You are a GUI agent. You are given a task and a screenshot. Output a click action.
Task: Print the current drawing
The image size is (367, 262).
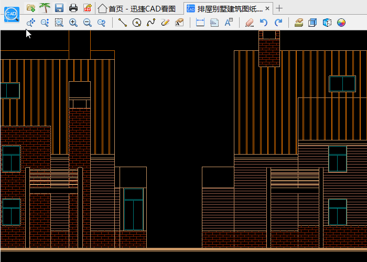coord(73,8)
